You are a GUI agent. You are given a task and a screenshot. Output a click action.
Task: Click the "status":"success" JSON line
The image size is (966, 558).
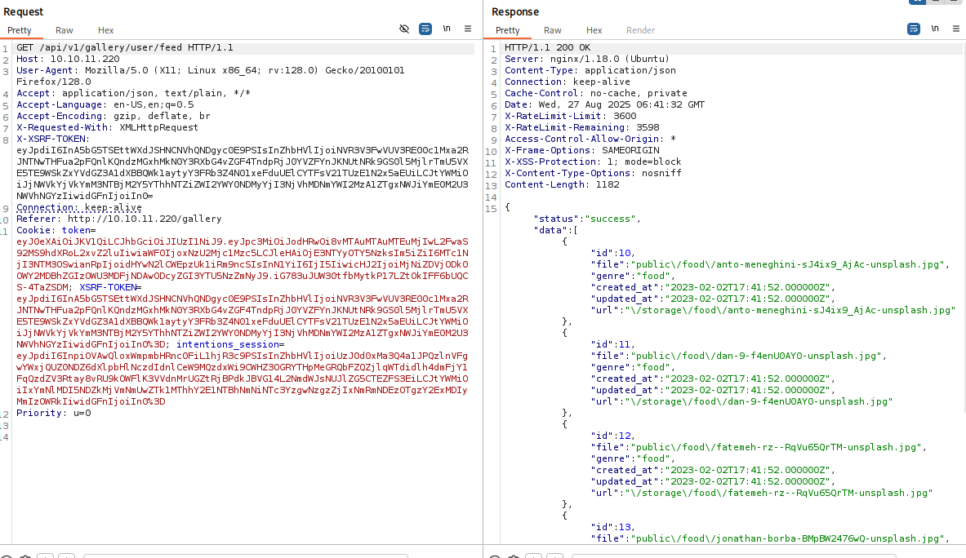coord(587,219)
